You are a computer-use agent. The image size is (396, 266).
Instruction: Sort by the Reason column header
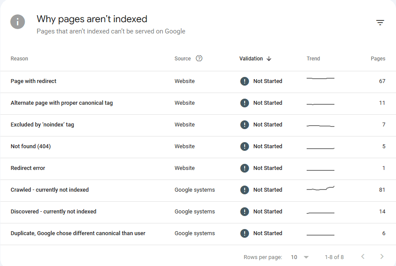click(19, 59)
